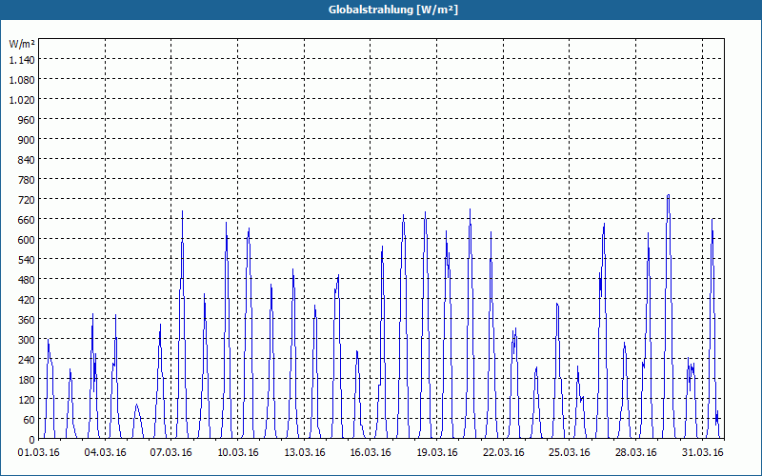Select the 04.03.16 date label
Viewport: 762px width, 476px height.
(105, 453)
